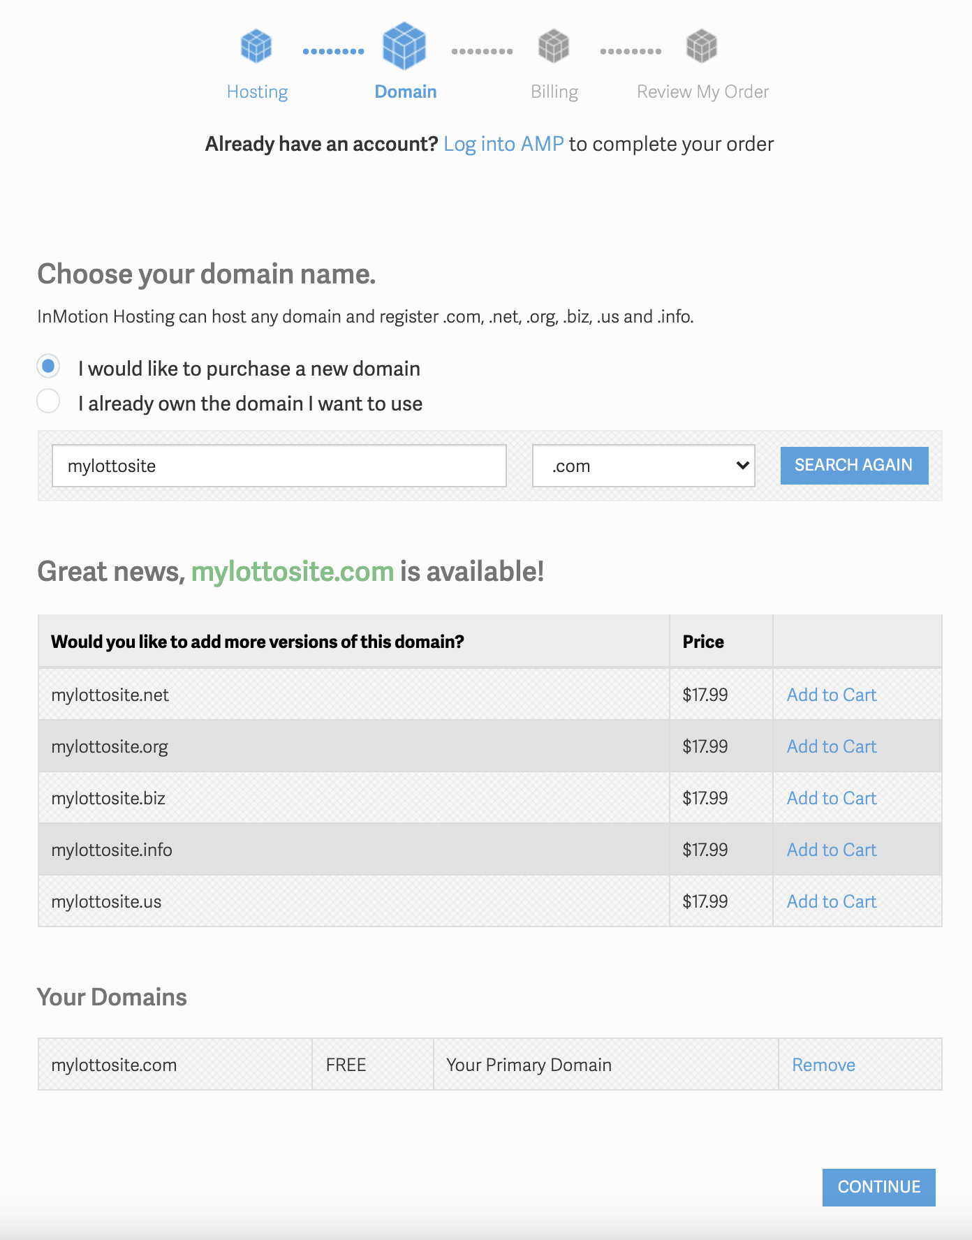The height and width of the screenshot is (1240, 972).
Task: Click the mylottosite.org row name
Action: [x=110, y=746]
